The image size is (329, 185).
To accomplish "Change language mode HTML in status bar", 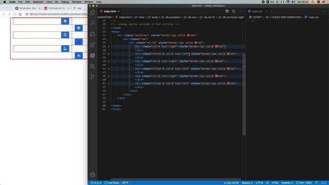I will 275,183.
